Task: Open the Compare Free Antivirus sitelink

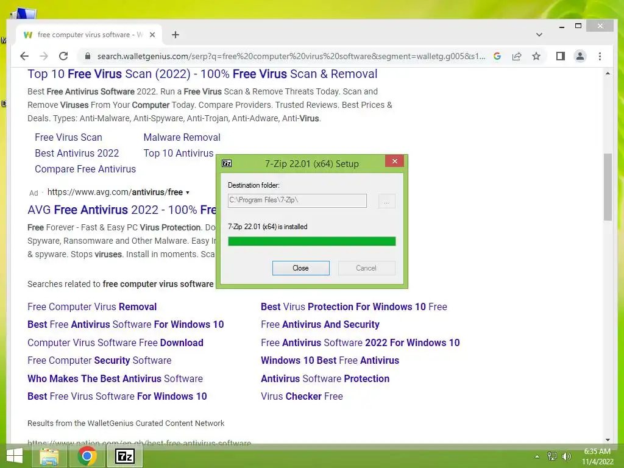Action: pos(85,169)
